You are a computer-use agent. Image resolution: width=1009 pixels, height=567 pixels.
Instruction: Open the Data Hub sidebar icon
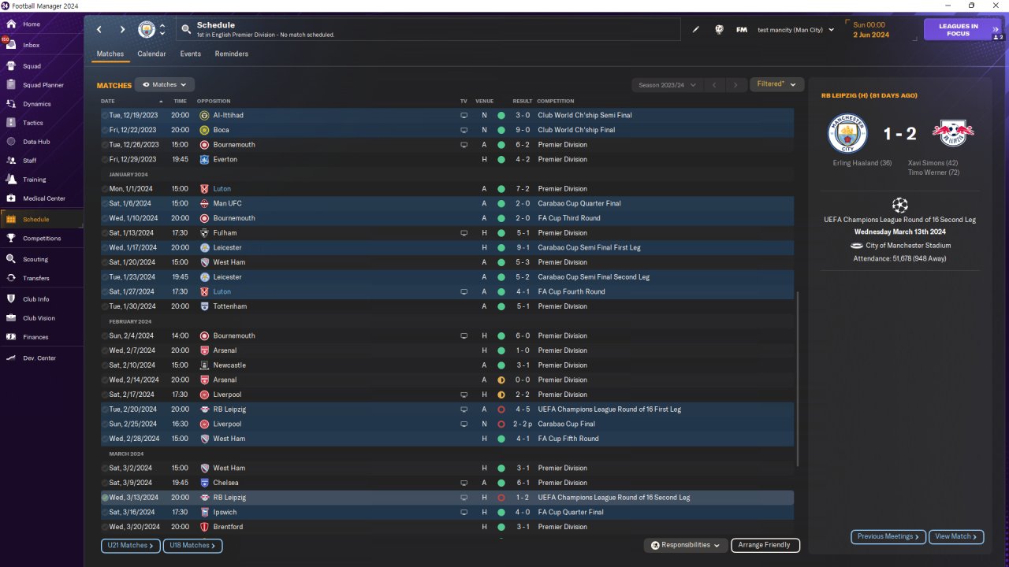coord(11,142)
